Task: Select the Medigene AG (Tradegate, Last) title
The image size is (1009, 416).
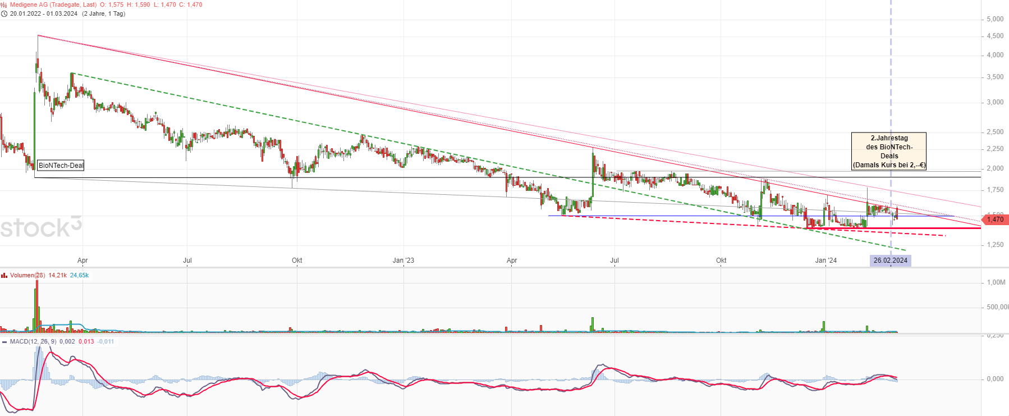Action: tap(53, 4)
